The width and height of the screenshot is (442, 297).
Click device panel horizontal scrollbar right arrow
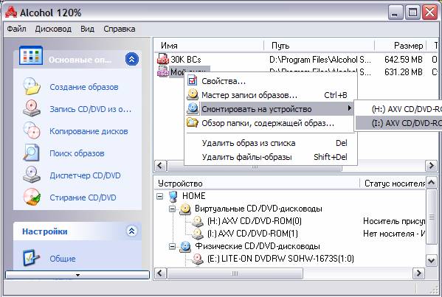tap(418, 273)
